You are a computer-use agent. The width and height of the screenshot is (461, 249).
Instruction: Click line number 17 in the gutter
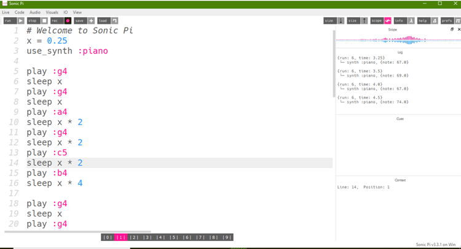(x=14, y=193)
